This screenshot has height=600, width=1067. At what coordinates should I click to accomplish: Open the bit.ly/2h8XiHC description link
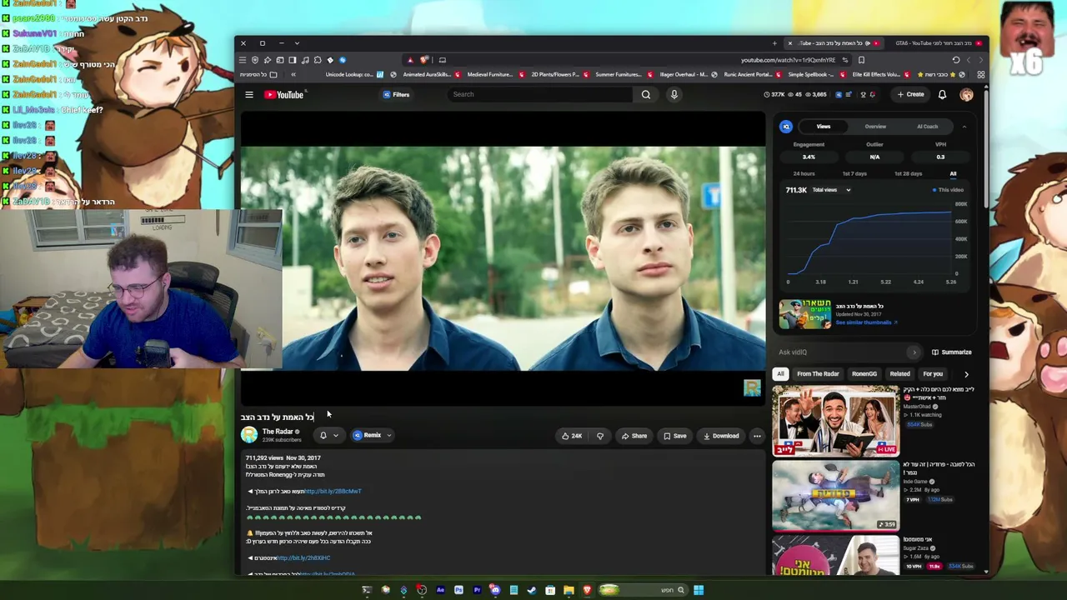(x=303, y=558)
